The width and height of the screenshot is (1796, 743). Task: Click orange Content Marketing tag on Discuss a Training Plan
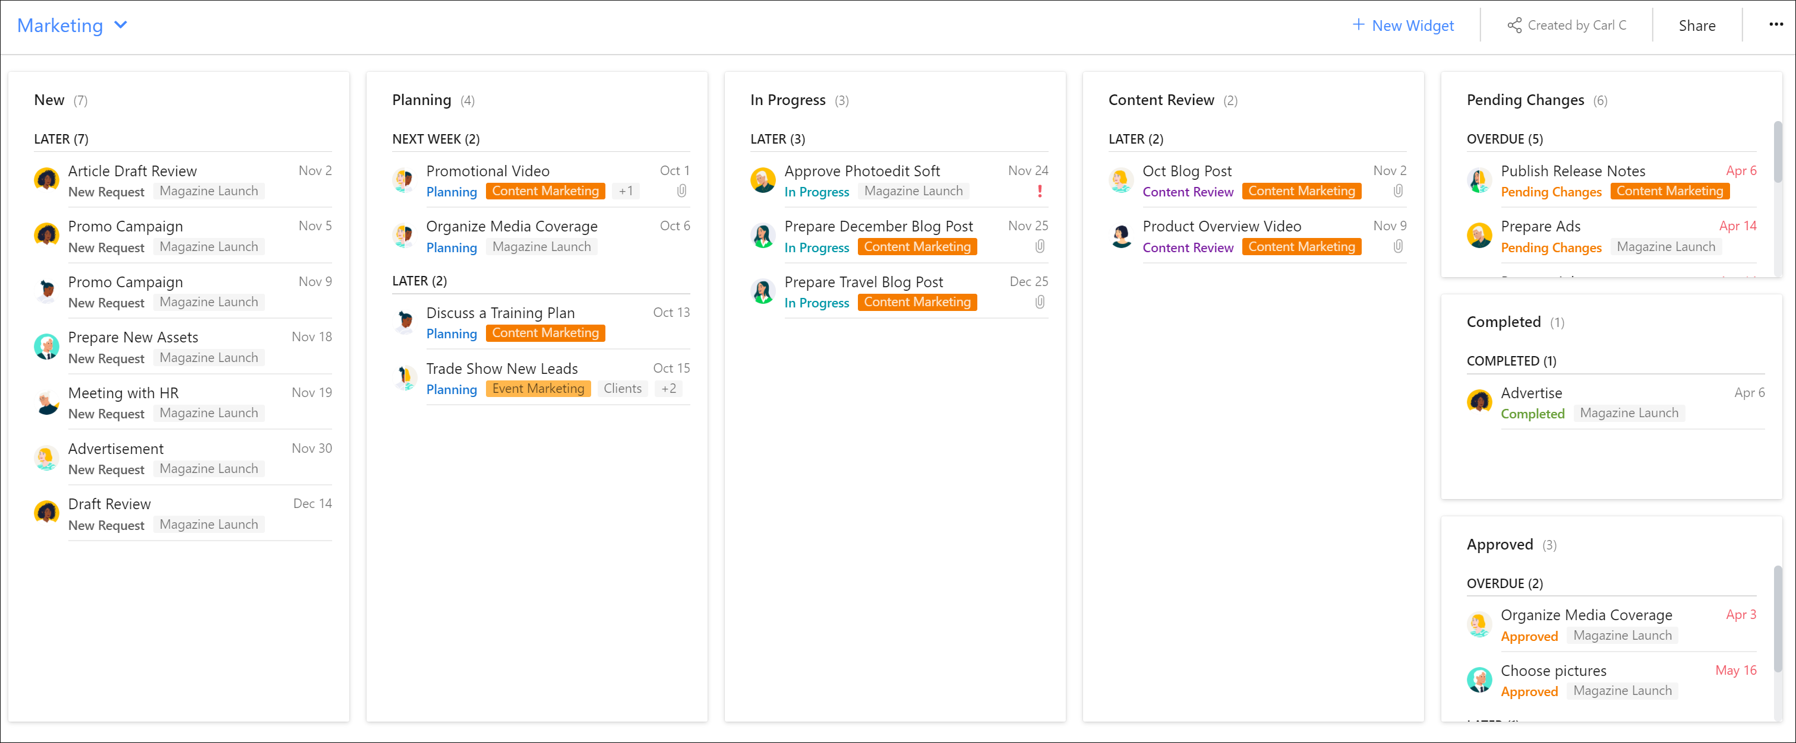click(x=545, y=333)
